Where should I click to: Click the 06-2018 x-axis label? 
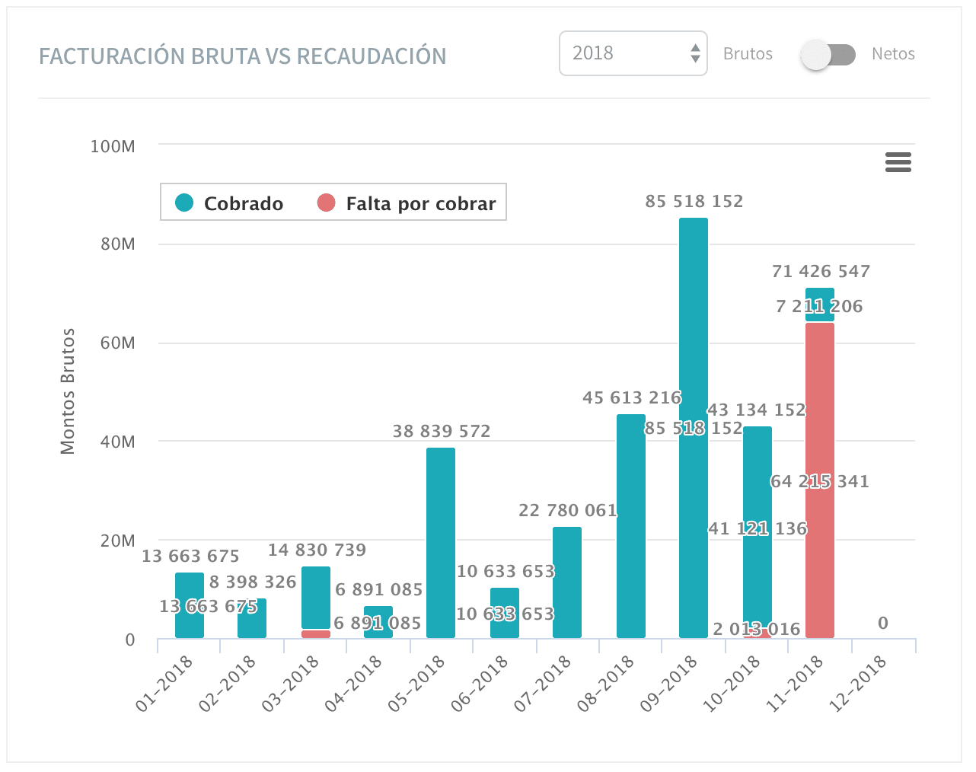point(479,684)
